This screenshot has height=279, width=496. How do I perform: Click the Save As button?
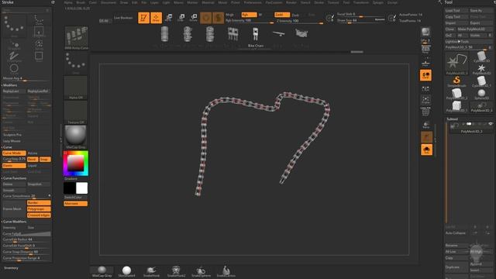(480, 10)
